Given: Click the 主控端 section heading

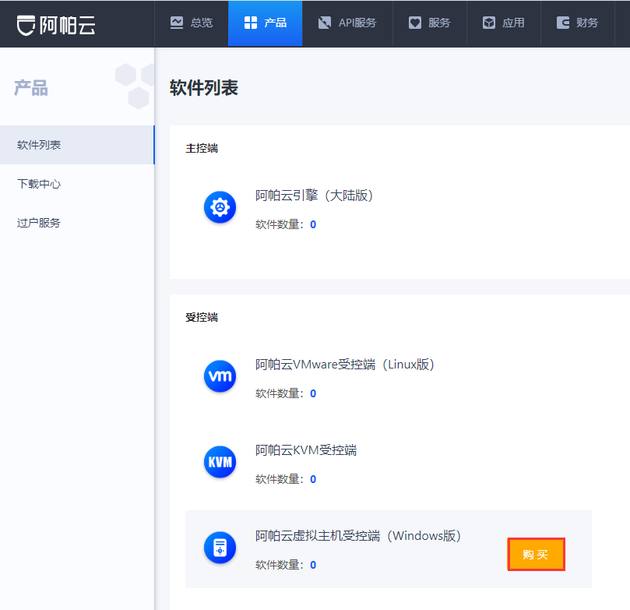Looking at the screenshot, I should click(202, 148).
